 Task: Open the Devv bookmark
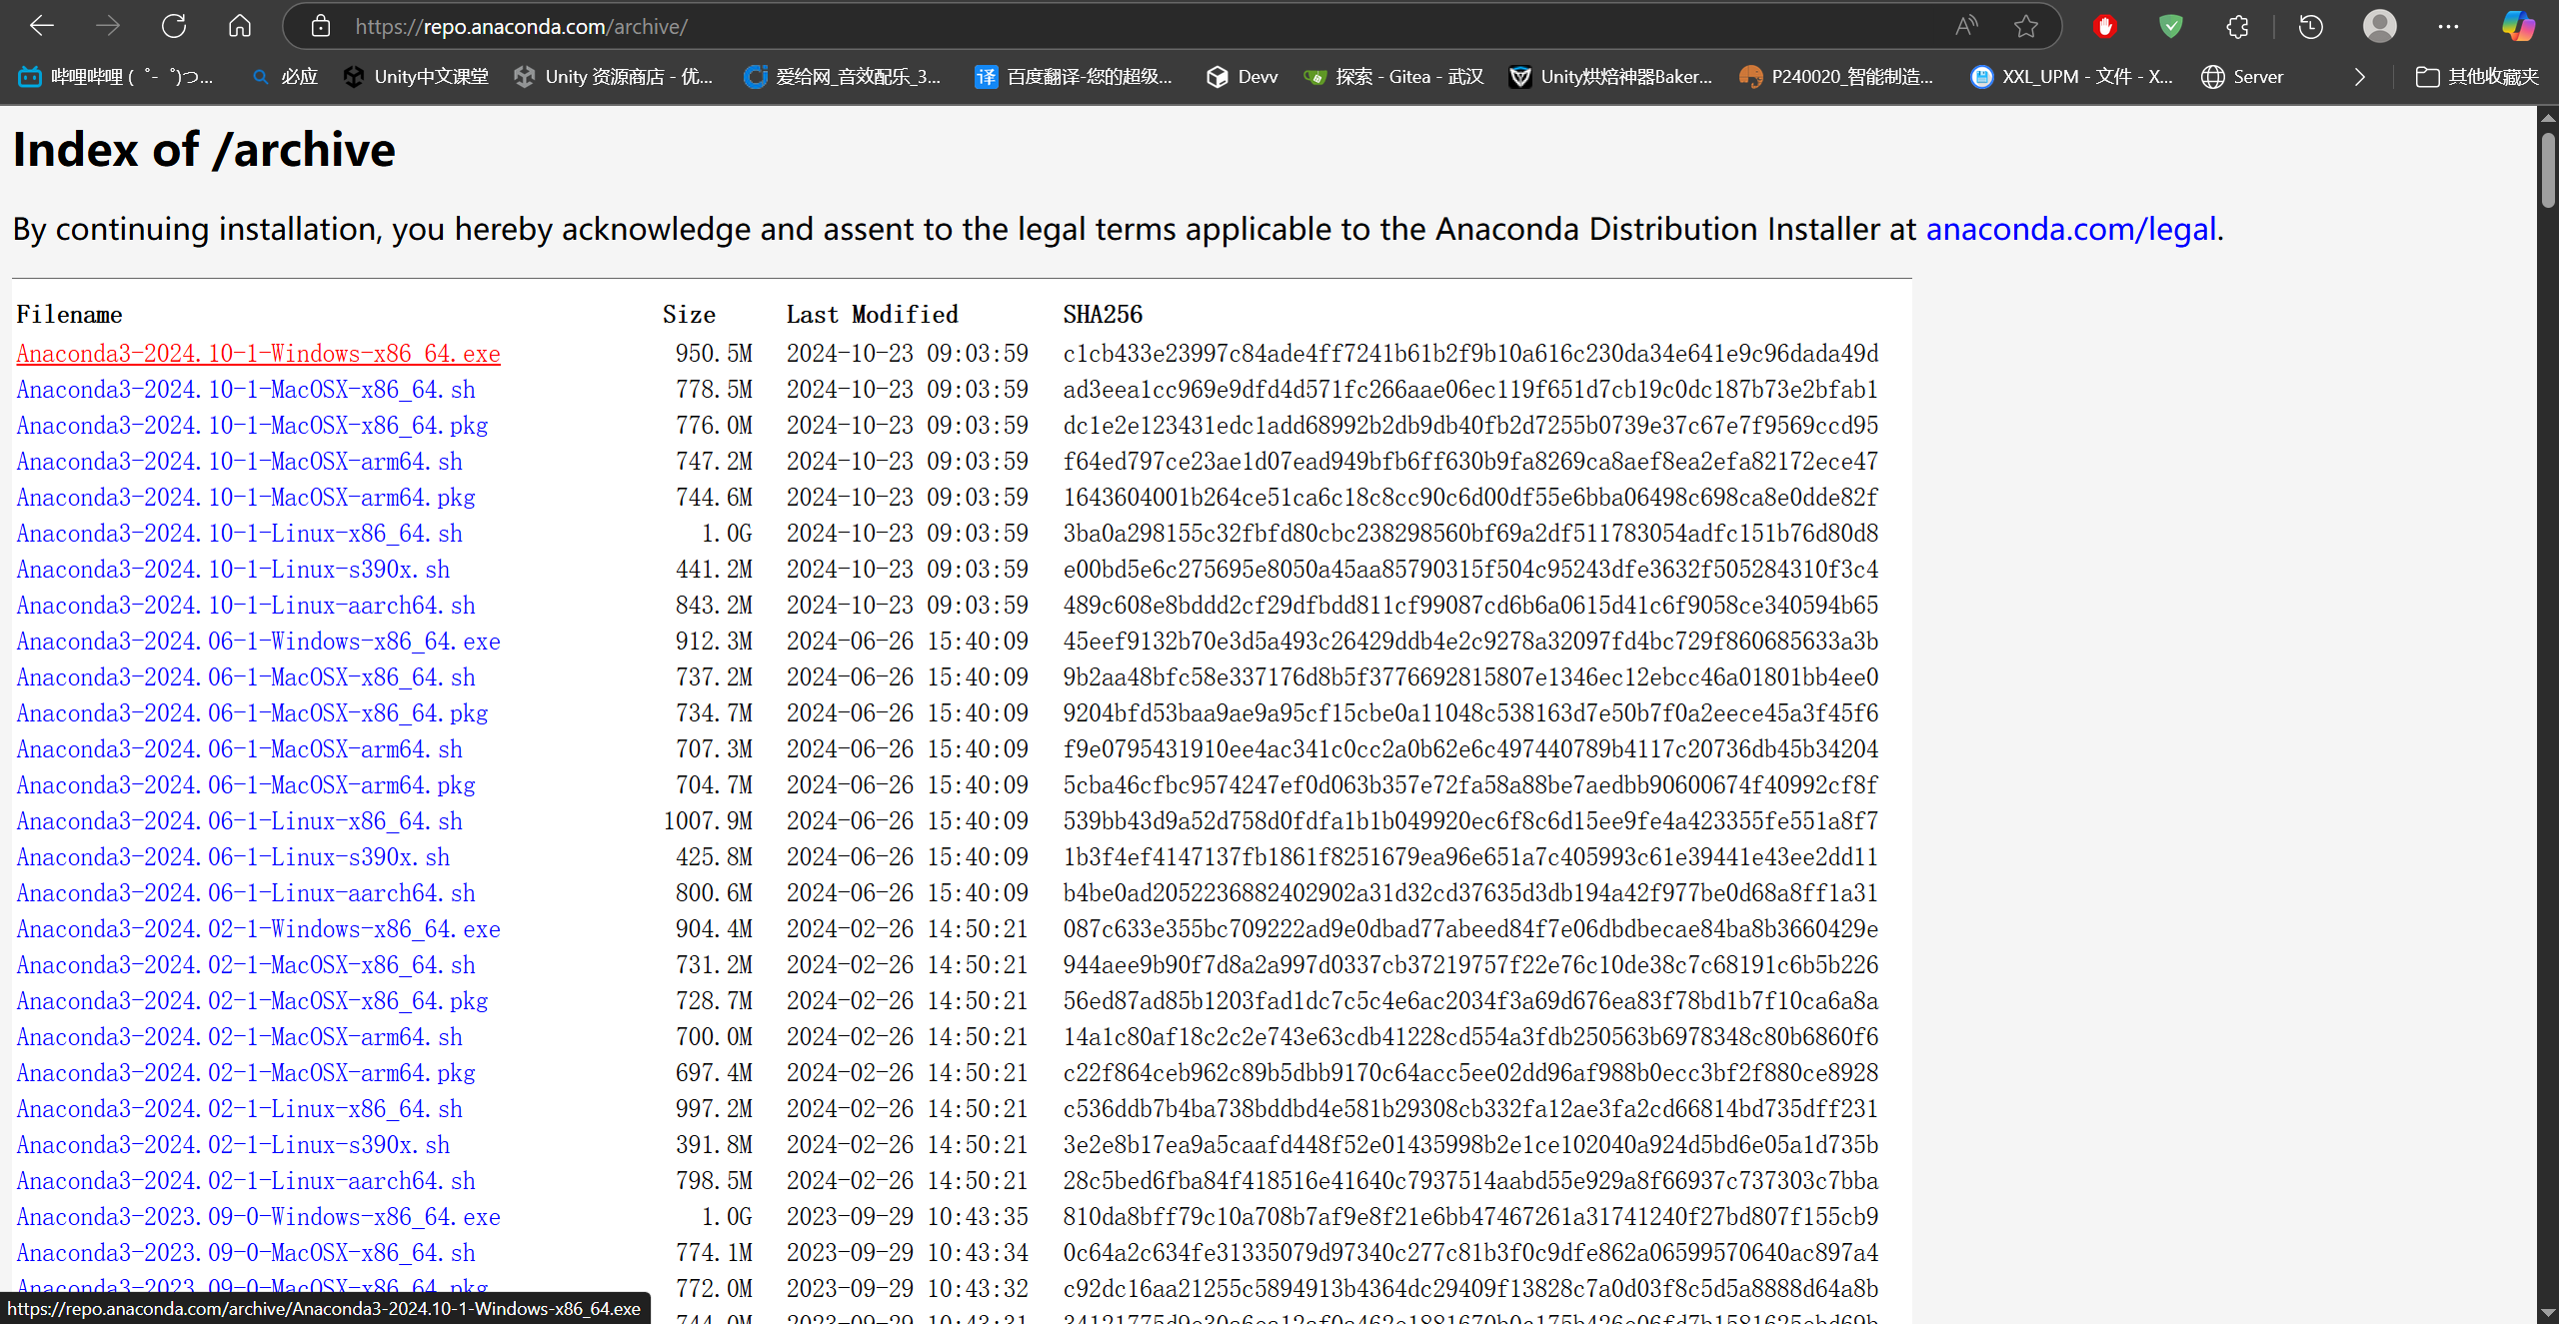click(1243, 77)
